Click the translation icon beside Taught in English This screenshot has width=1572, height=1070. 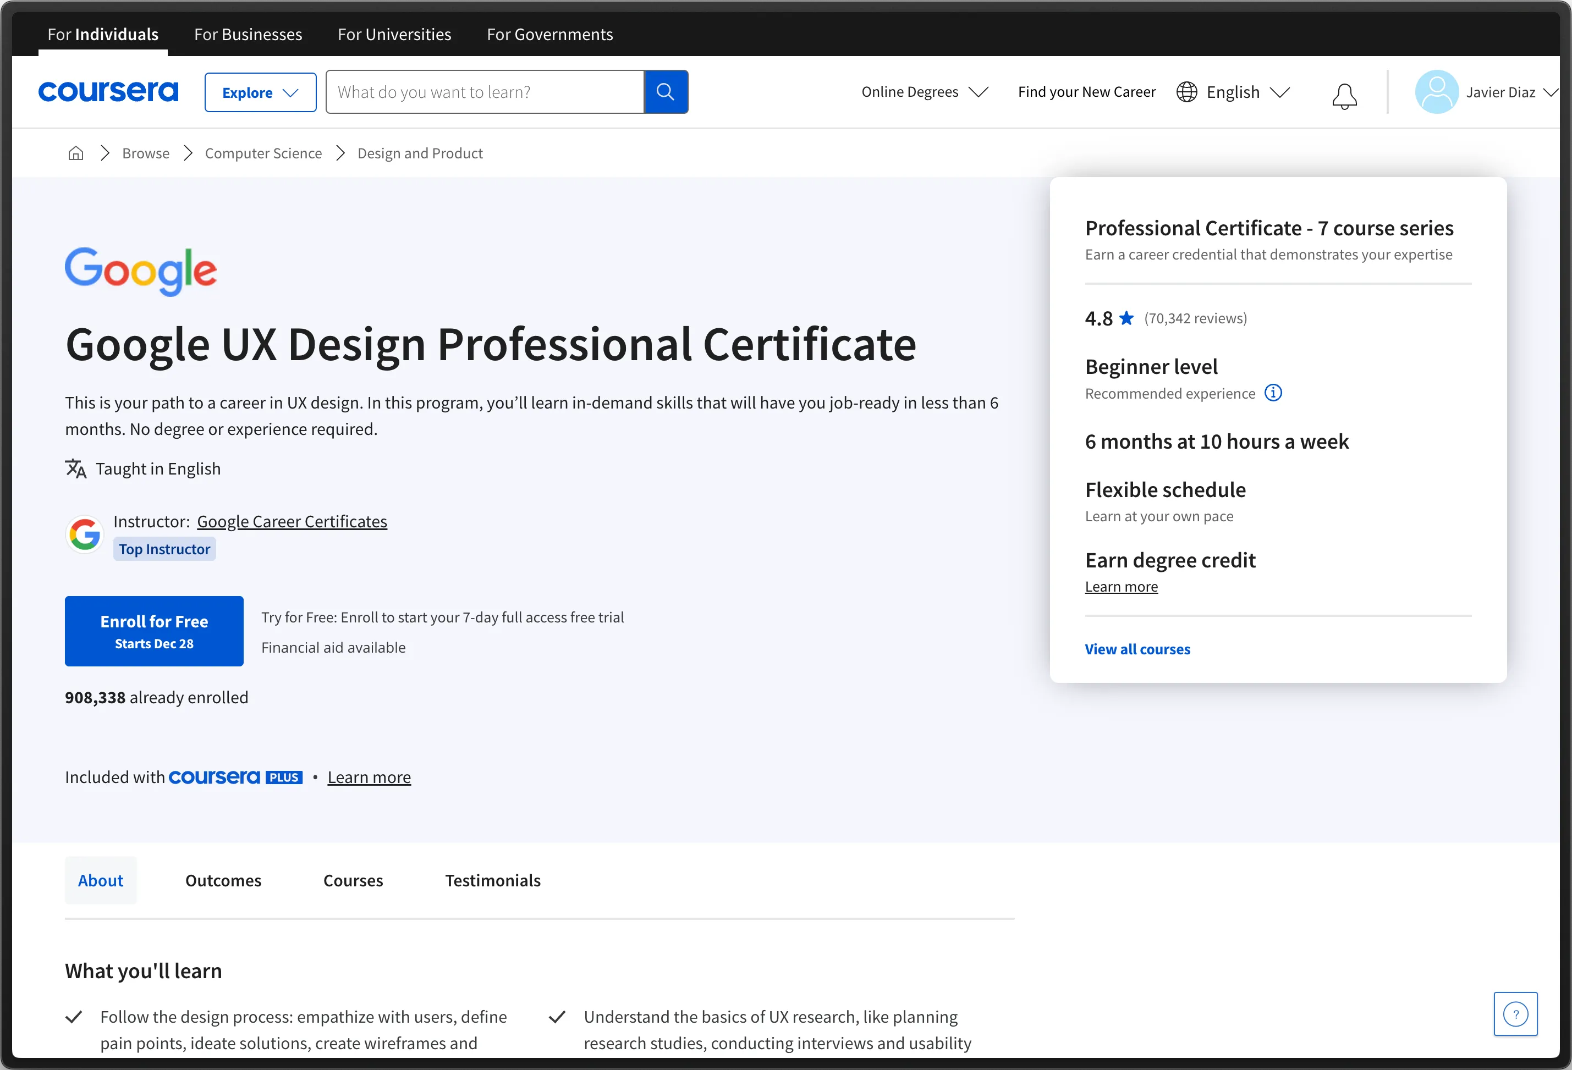[x=76, y=468]
